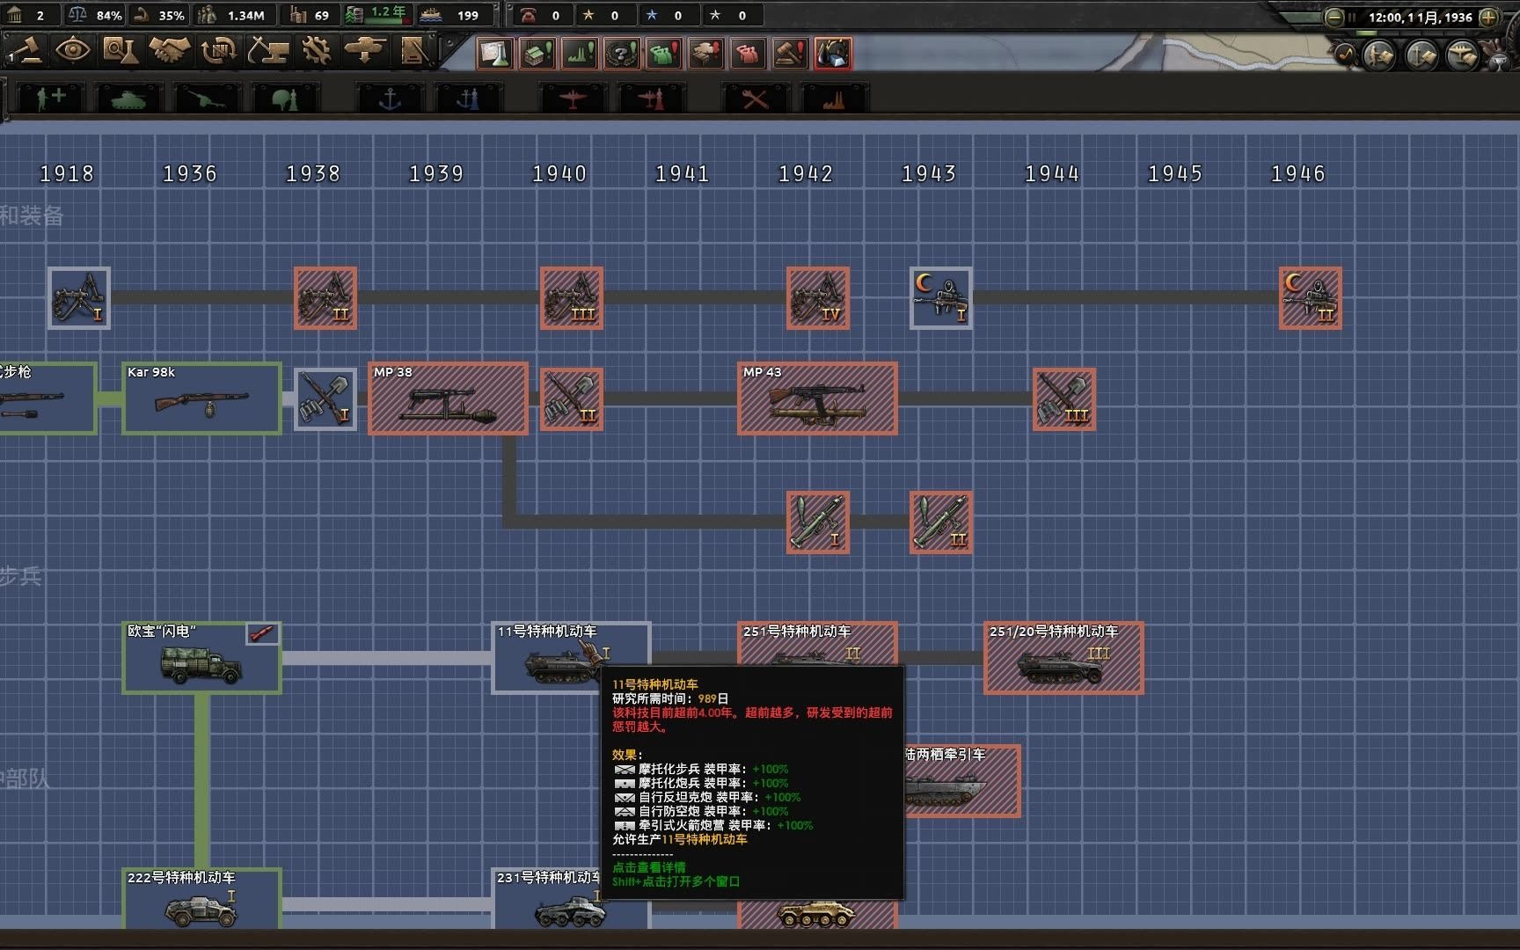Select the 222号特种机动车 technology
The image size is (1520, 950).
pyautogui.click(x=201, y=899)
